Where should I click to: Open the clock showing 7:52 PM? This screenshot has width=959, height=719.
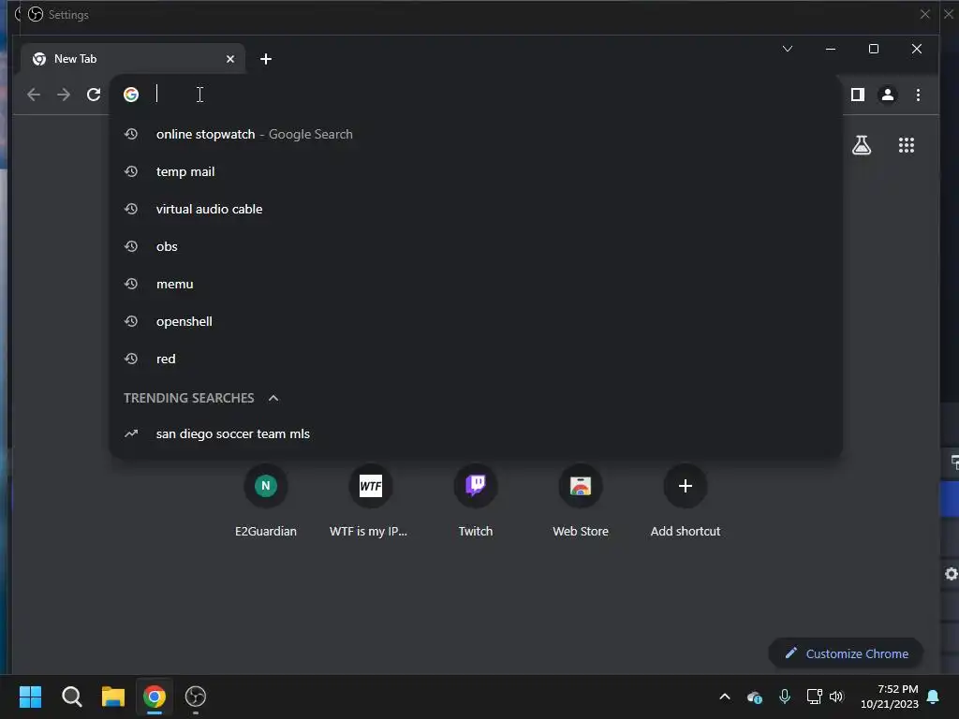(x=890, y=697)
